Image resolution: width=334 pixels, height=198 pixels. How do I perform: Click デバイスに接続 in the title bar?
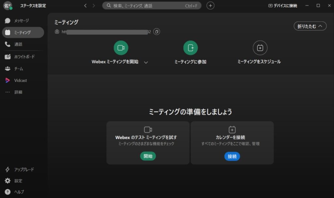282,6
